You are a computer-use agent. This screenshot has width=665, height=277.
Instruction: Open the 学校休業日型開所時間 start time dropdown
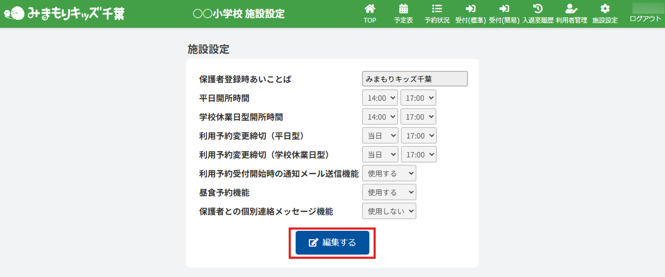[x=380, y=117]
